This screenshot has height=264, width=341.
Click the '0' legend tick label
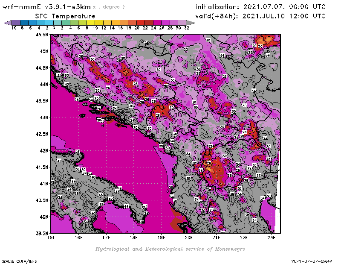pyautogui.click(x=54, y=28)
